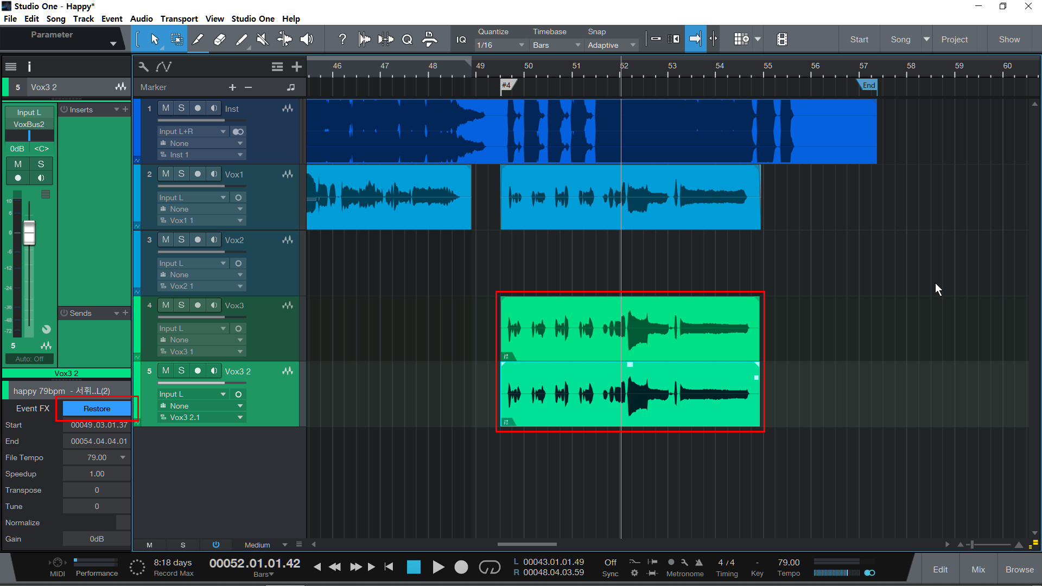Screen dimensions: 1042x586
Task: Select the Arrow tool in toolbar
Action: pyautogui.click(x=155, y=39)
